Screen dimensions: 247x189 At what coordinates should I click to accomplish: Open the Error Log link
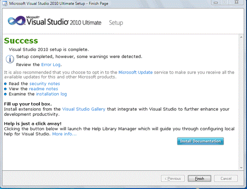tap(51, 65)
